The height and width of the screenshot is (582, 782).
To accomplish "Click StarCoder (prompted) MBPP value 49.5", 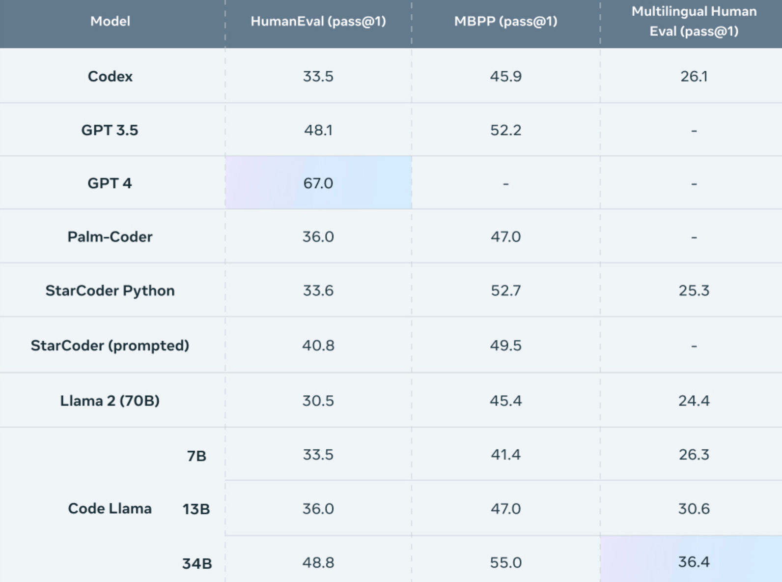I will pyautogui.click(x=505, y=345).
